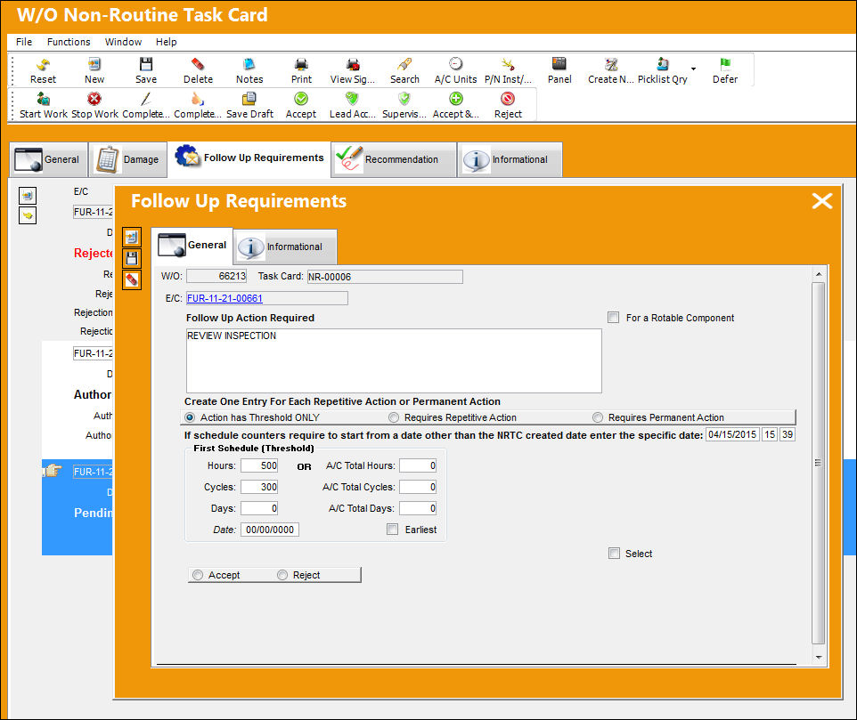Screen dimensions: 857x720
Task: Click the Reject toolbar icon
Action: [508, 100]
